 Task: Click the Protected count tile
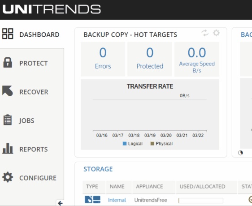tap(150, 59)
